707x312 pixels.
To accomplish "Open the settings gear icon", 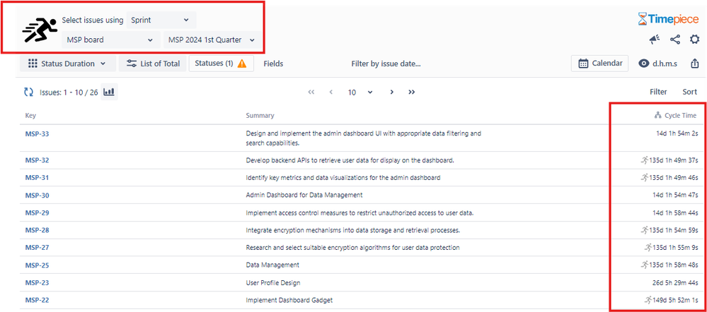I will (x=694, y=40).
